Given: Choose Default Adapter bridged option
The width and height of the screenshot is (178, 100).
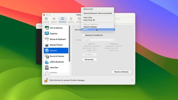Looking at the screenshot, I should tap(97, 27).
